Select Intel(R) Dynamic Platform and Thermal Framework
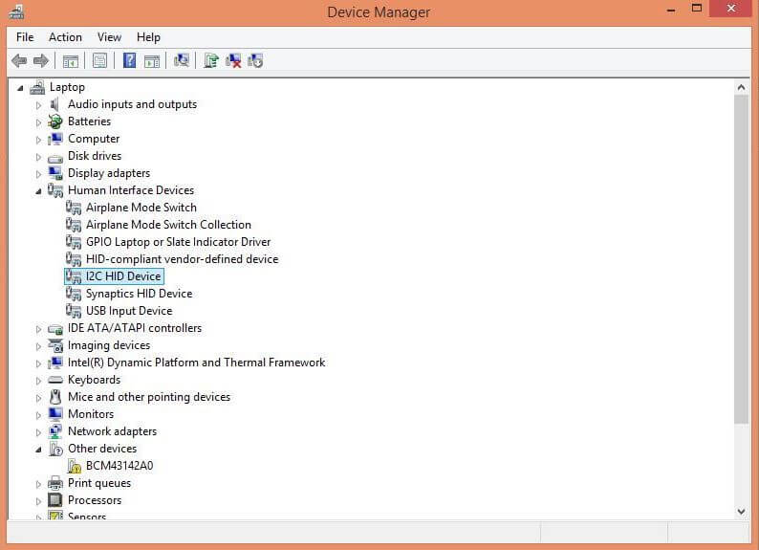The image size is (759, 550). [x=197, y=363]
